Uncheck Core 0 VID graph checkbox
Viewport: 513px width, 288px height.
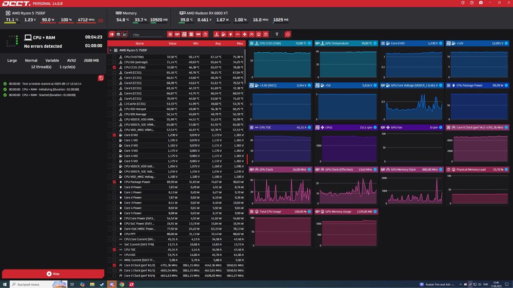(114, 135)
